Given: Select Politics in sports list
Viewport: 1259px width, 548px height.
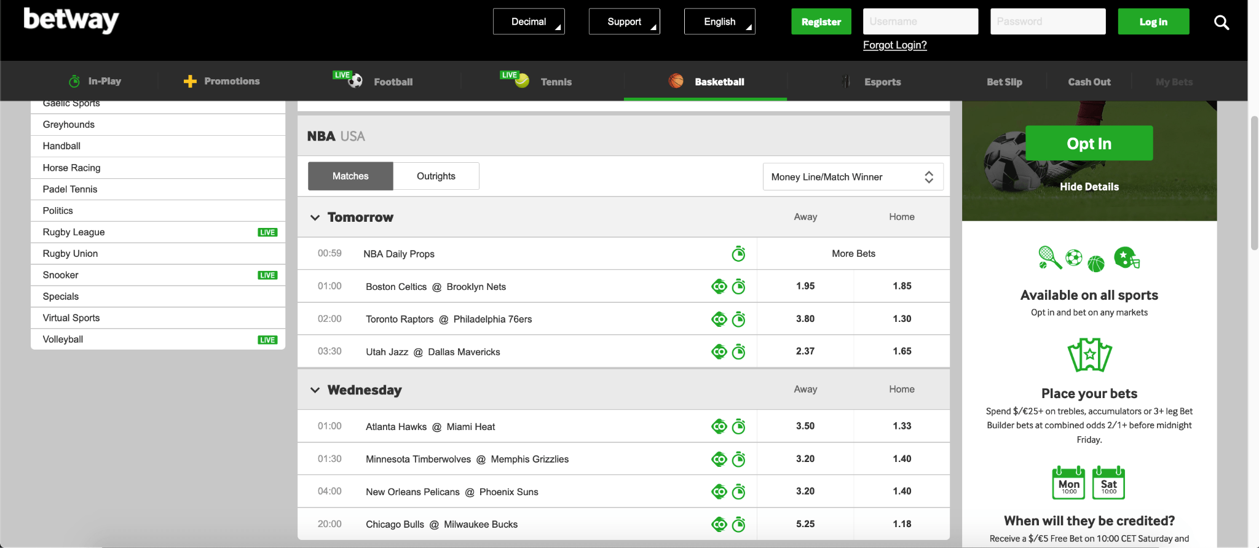Looking at the screenshot, I should coord(158,211).
